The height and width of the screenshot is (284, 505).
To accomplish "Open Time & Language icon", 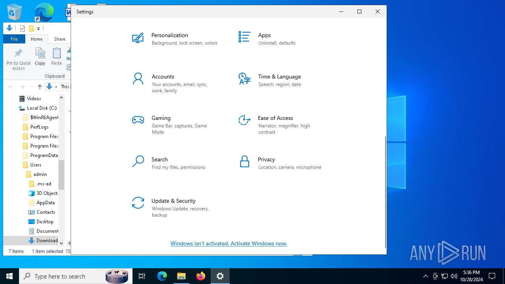I will tap(244, 78).
